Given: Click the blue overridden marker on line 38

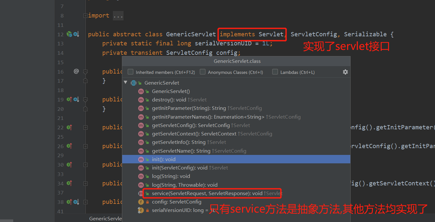Looking at the screenshot, I should (76, 202).
